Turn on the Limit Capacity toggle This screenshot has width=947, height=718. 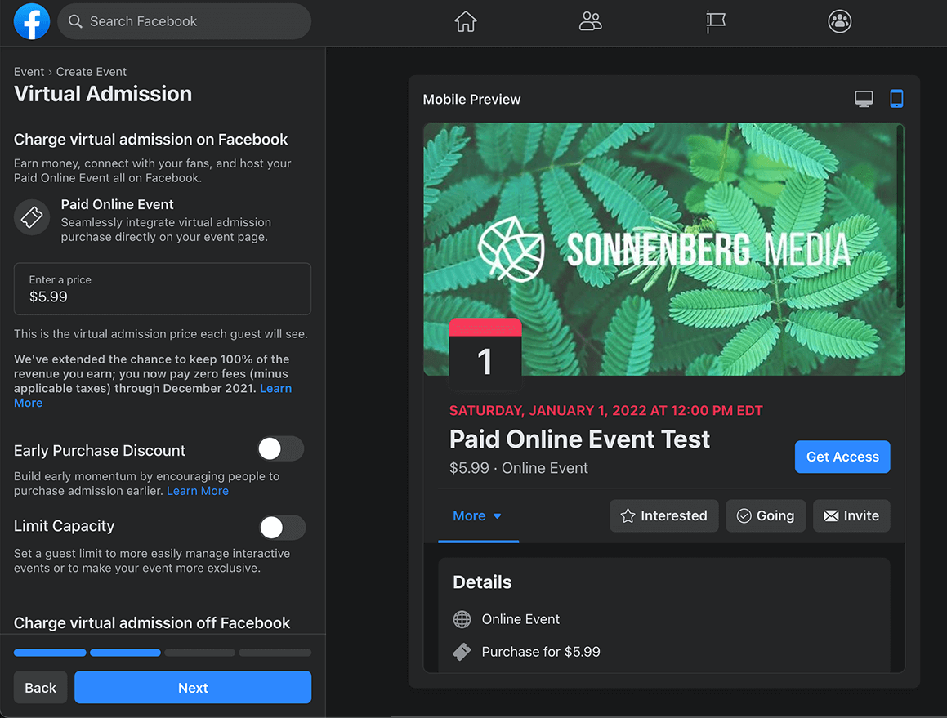point(282,527)
